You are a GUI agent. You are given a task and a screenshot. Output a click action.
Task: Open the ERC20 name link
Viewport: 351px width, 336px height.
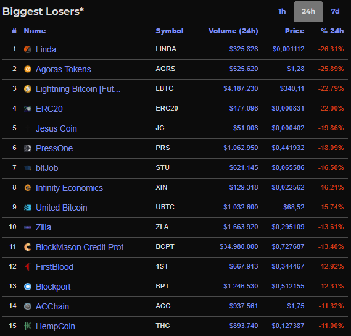point(49,109)
